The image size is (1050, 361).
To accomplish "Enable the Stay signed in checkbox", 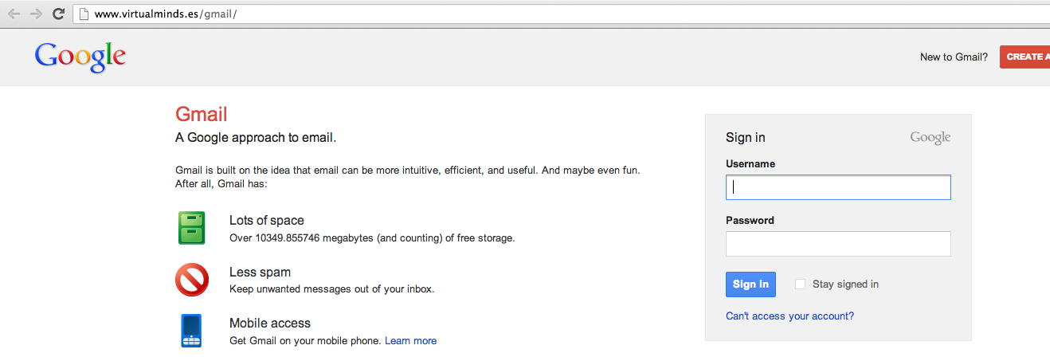I will point(800,284).
